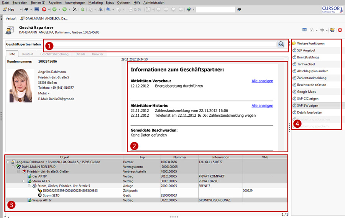
Task: Switch to the Kontakt tab
Action: point(28,54)
